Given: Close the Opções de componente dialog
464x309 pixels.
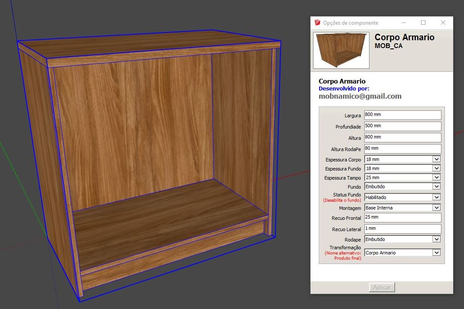Looking at the screenshot, I should pos(443,23).
